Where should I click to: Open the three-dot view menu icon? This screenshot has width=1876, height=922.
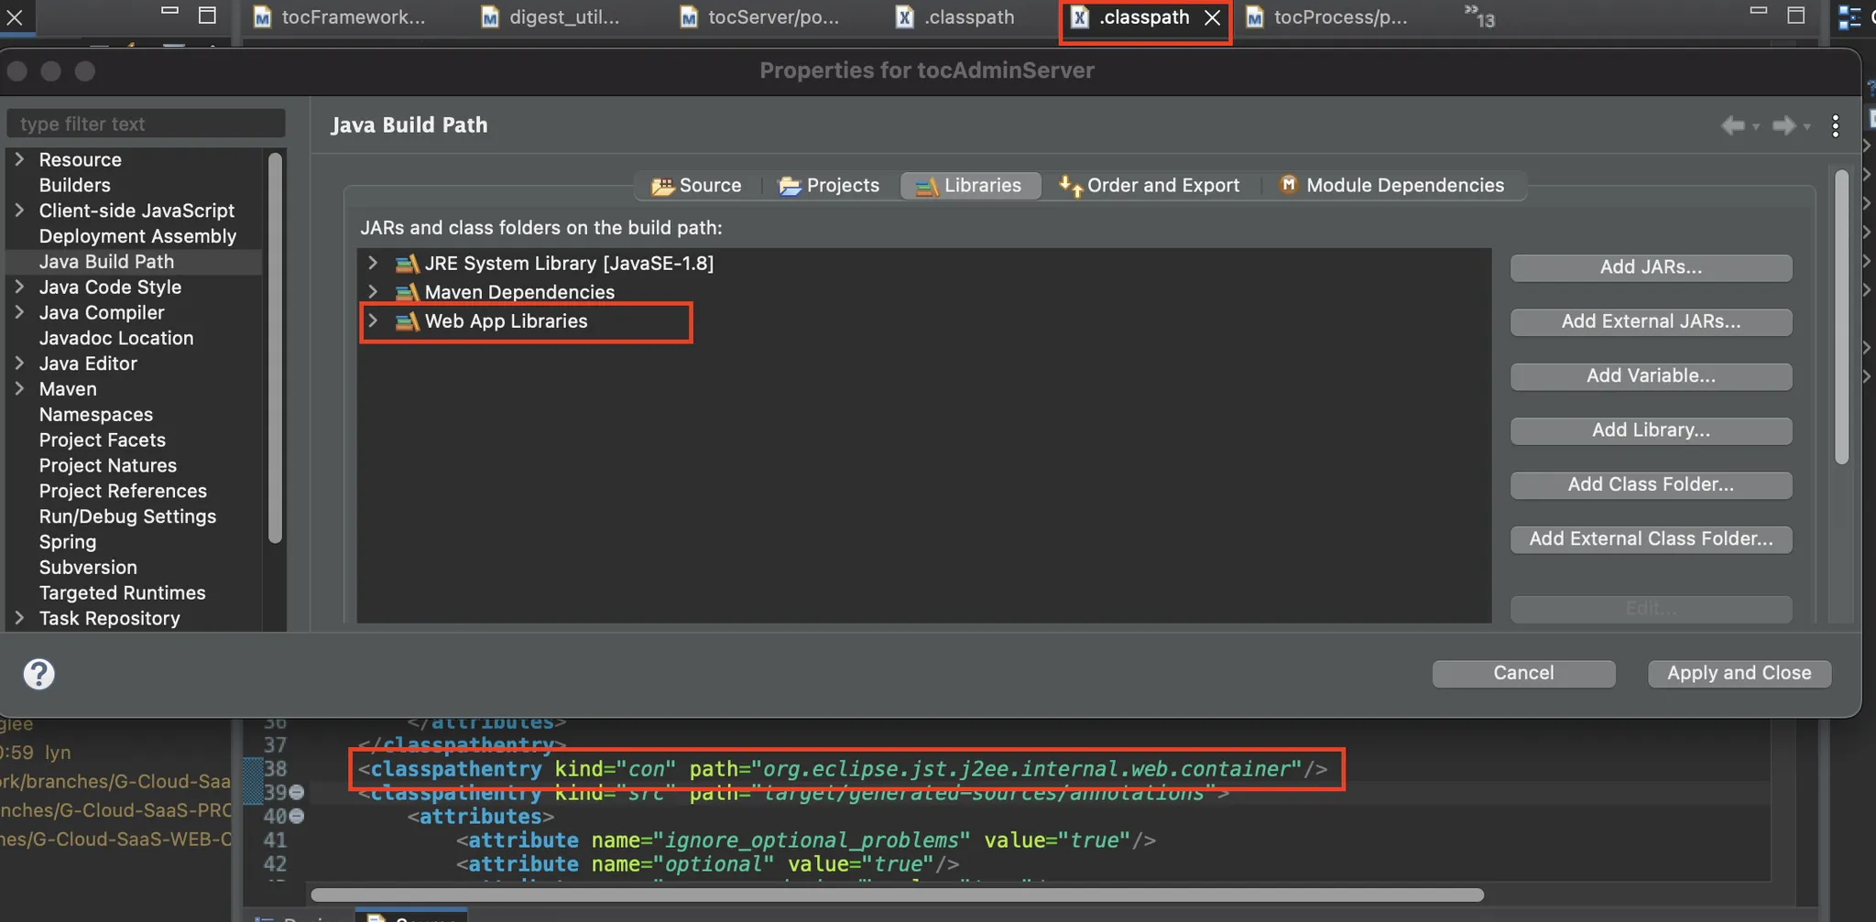coord(1835,125)
